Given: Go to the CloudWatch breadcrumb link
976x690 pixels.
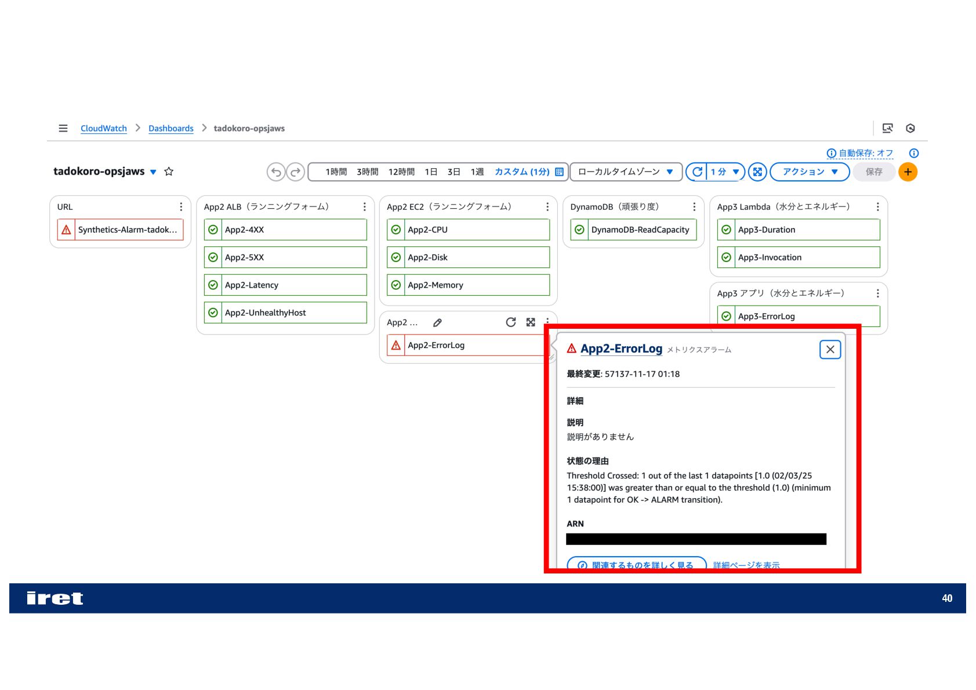Looking at the screenshot, I should coord(103,128).
